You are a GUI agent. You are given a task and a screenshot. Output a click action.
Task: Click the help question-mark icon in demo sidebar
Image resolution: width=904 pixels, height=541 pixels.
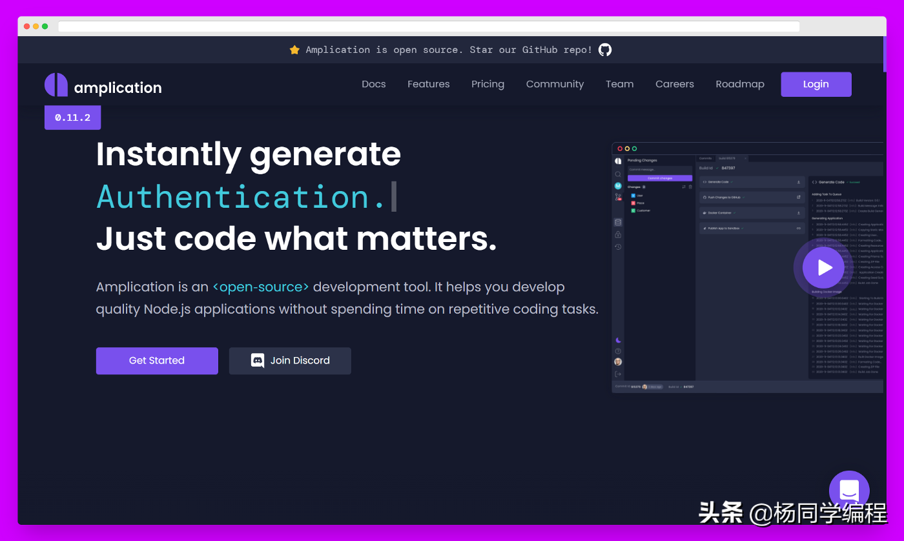(618, 351)
